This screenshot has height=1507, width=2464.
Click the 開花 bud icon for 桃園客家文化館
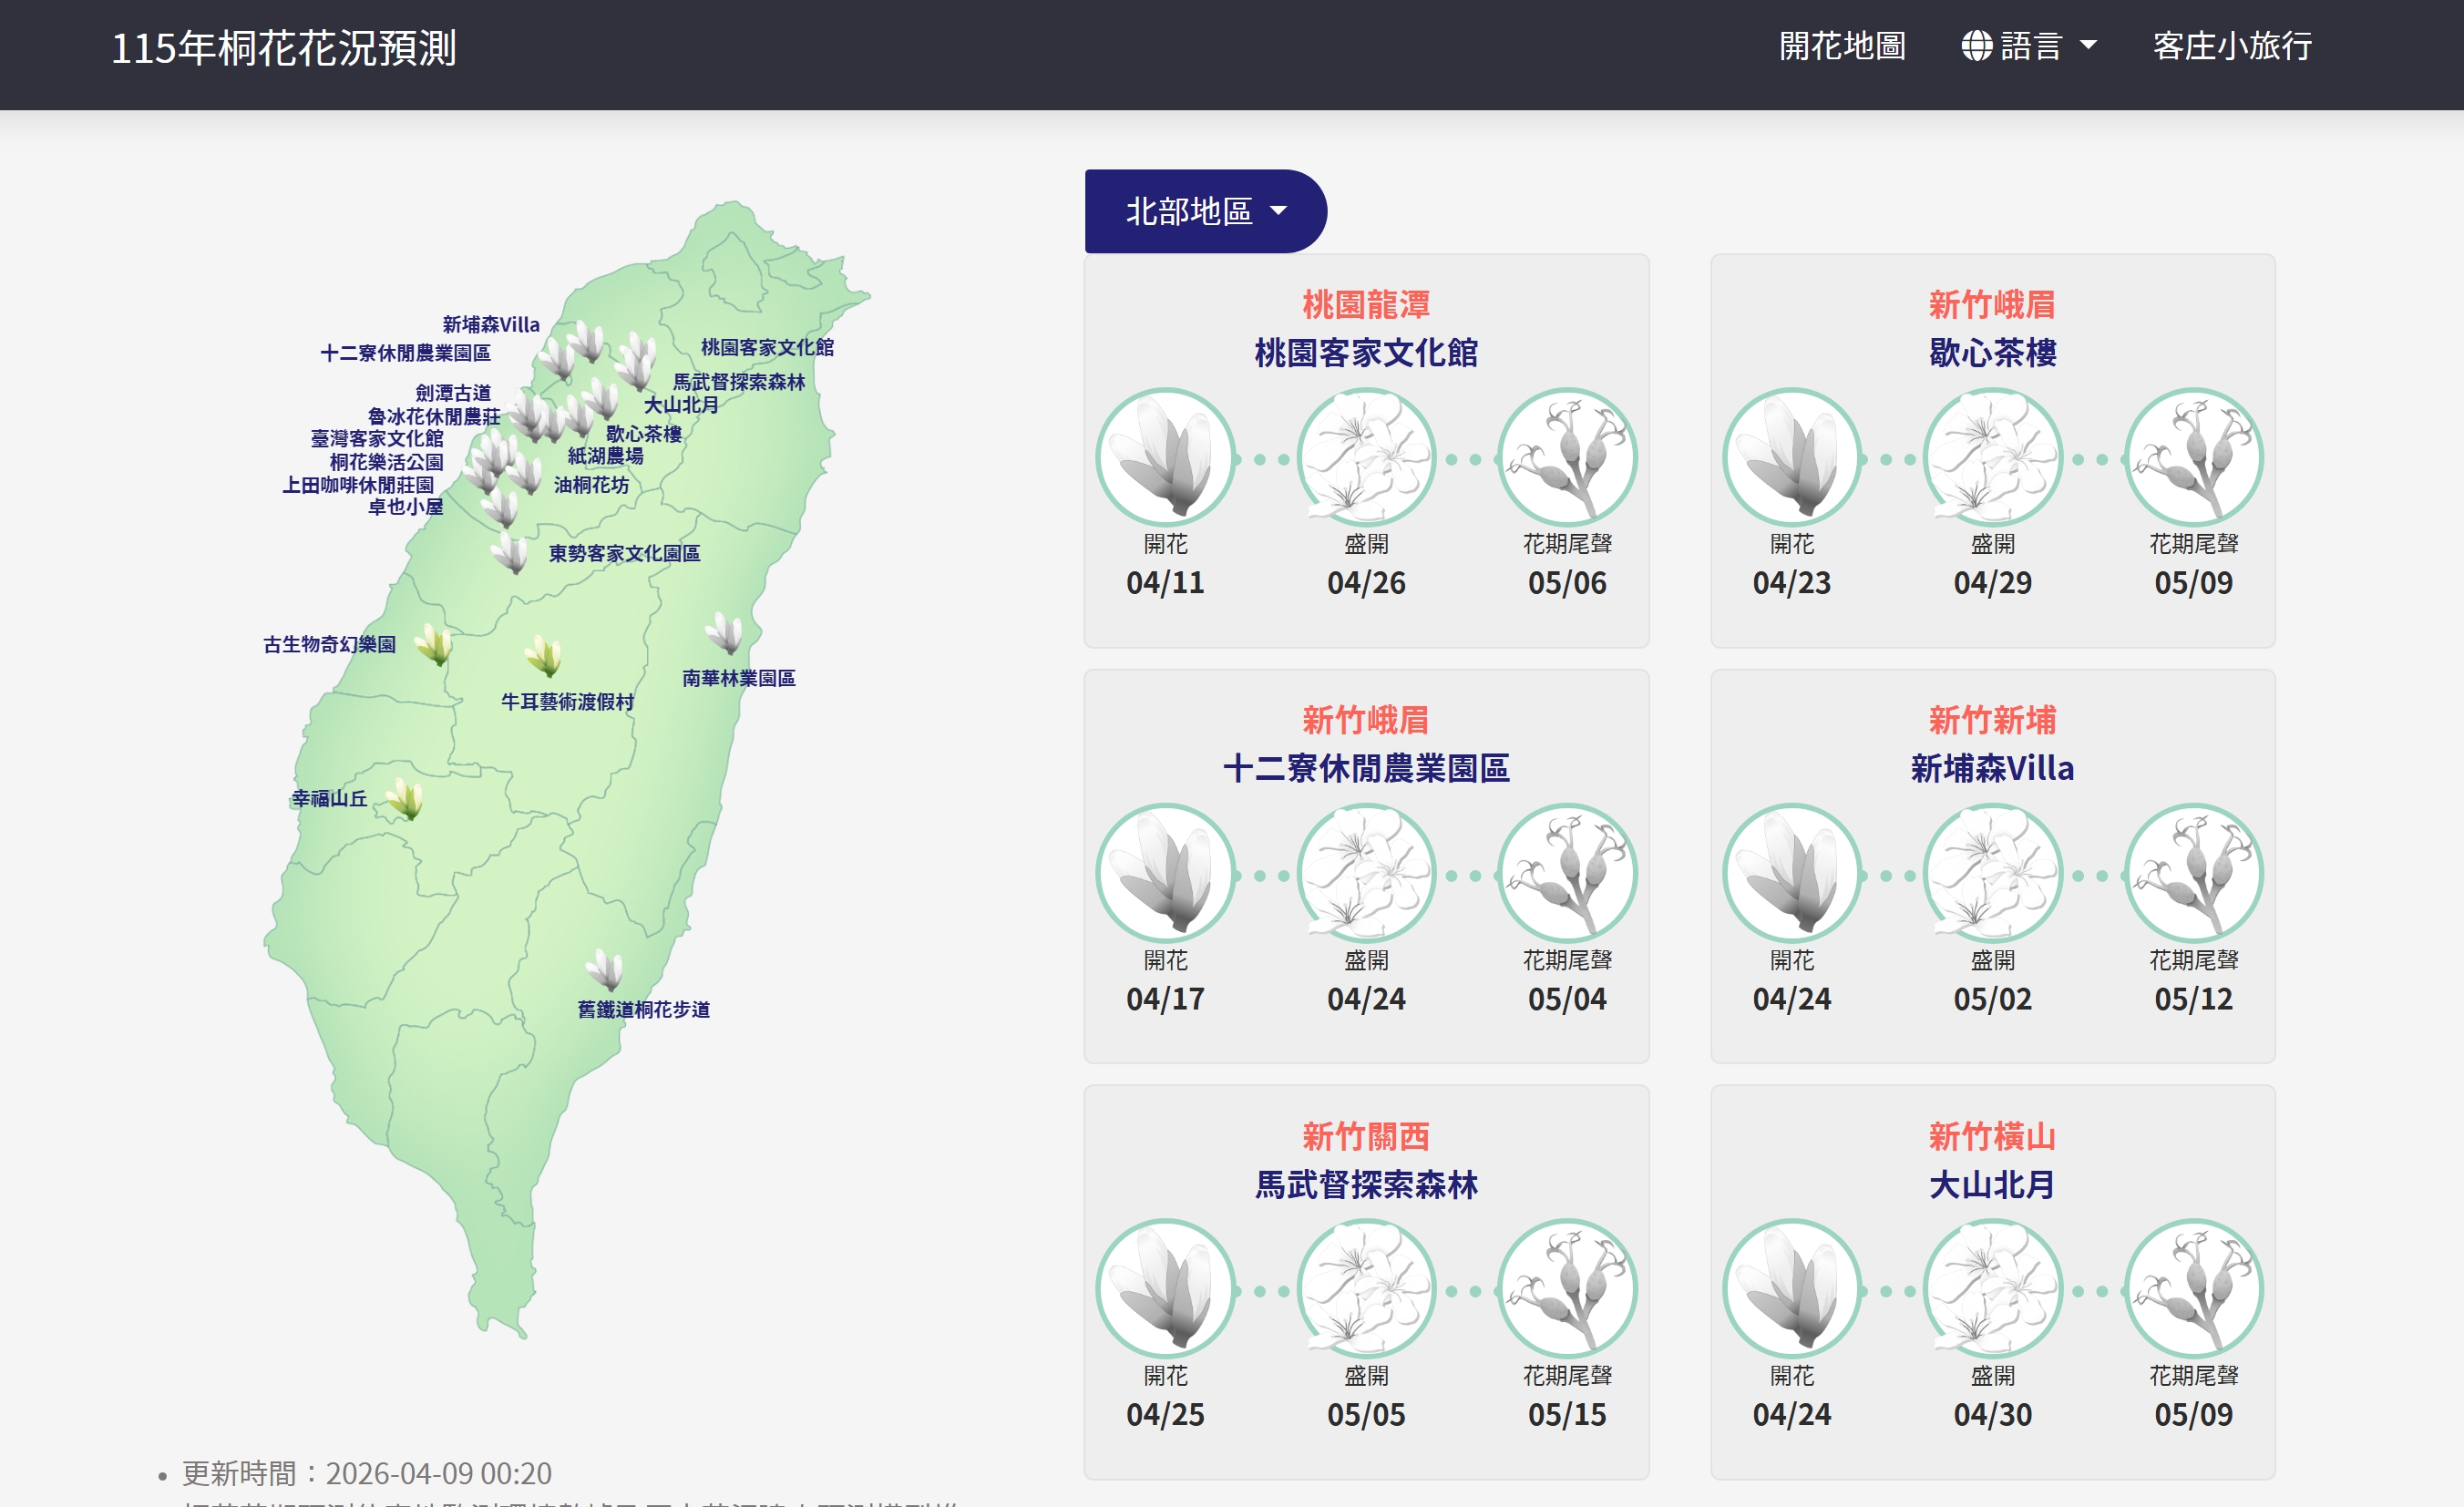pos(1165,458)
